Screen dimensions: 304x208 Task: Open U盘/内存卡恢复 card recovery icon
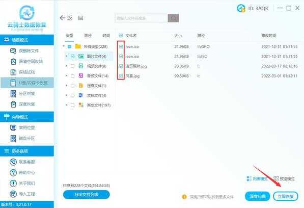[x=13, y=83]
